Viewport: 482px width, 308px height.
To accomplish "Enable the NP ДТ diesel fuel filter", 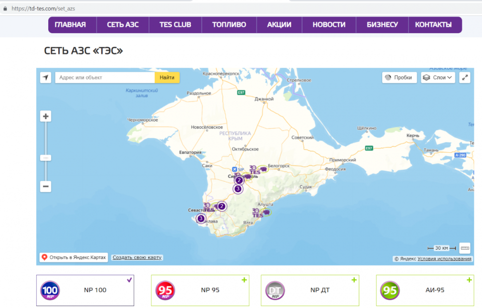I will pos(309,290).
